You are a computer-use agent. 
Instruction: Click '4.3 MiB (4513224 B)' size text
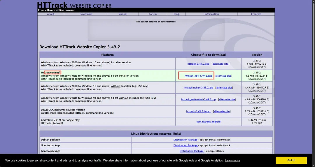click(257, 76)
